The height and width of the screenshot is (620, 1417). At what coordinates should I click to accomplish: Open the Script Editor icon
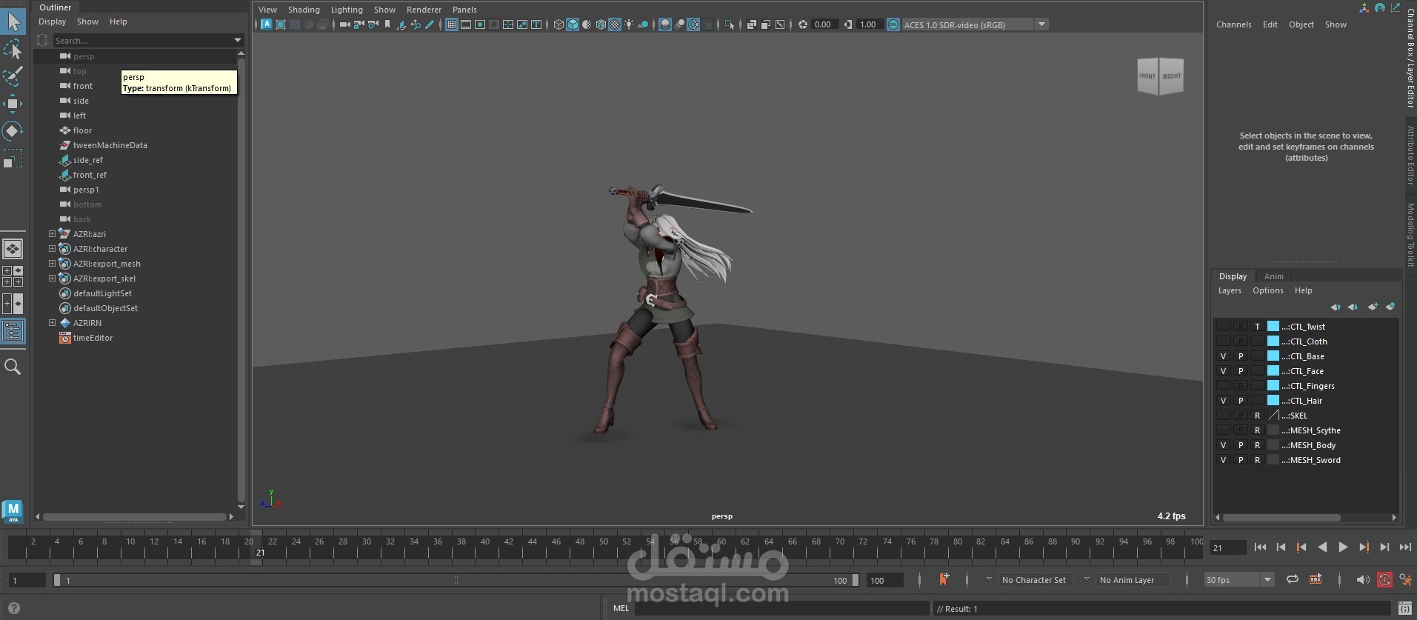click(x=1404, y=609)
